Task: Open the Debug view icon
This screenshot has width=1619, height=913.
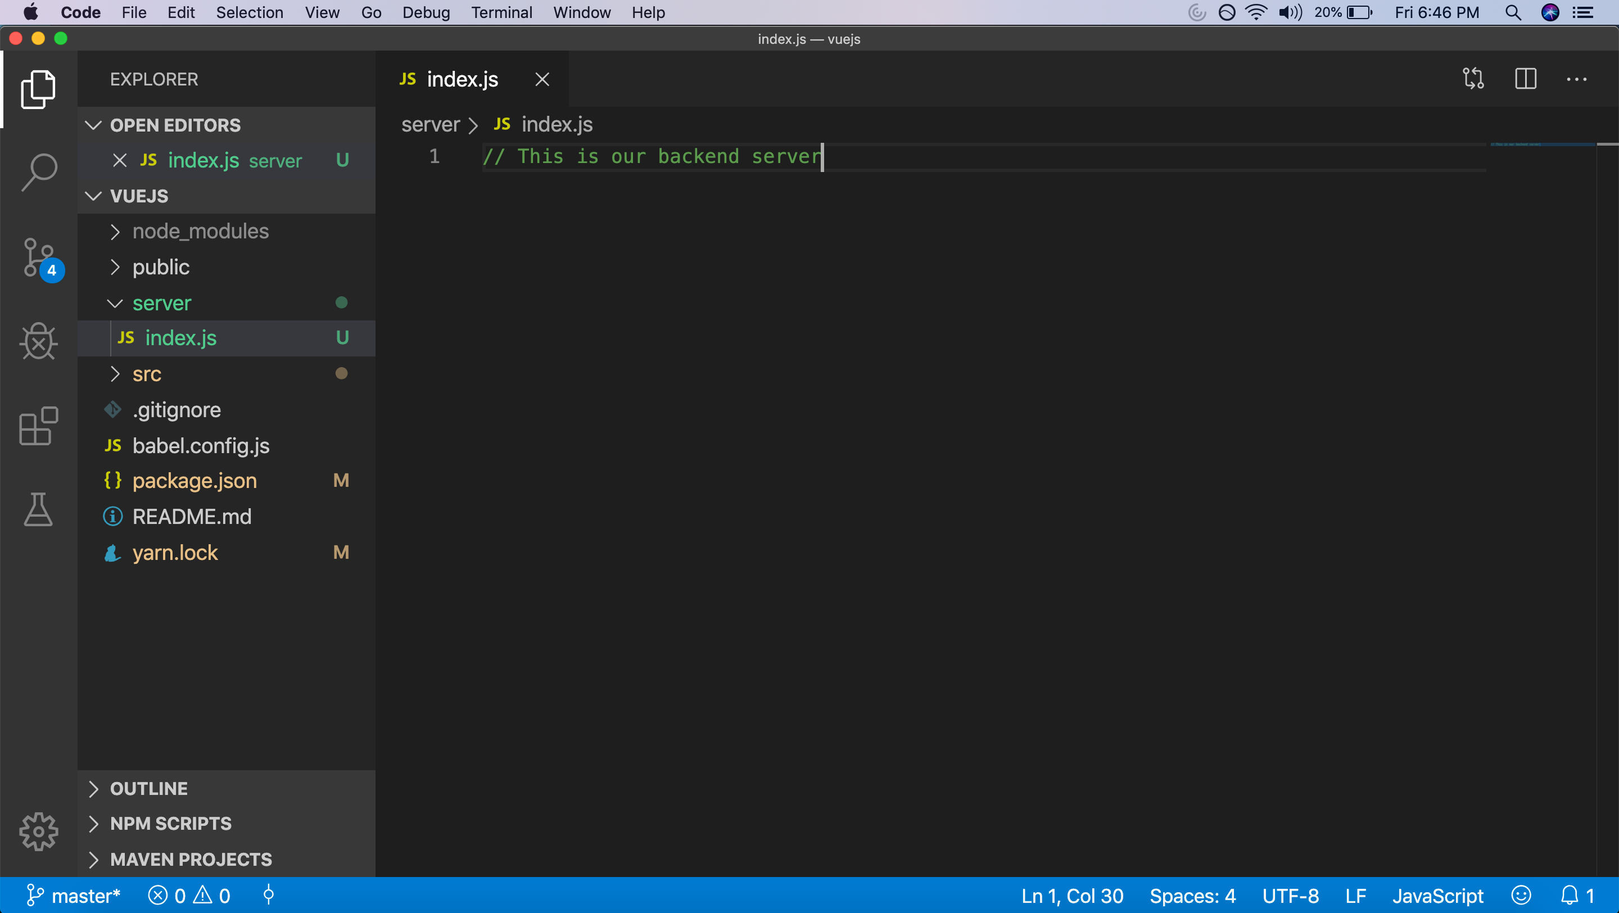Action: pyautogui.click(x=39, y=342)
